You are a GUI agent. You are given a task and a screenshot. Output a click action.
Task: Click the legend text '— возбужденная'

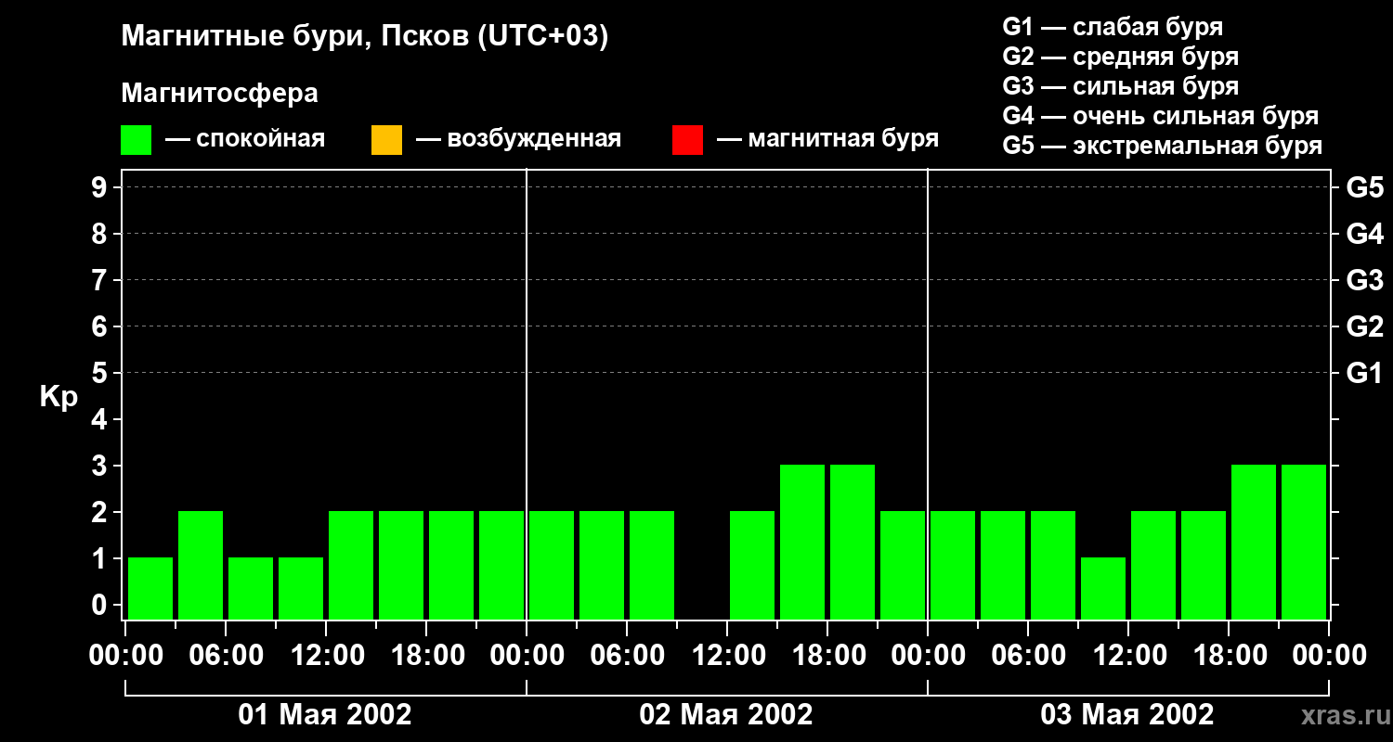pos(519,139)
